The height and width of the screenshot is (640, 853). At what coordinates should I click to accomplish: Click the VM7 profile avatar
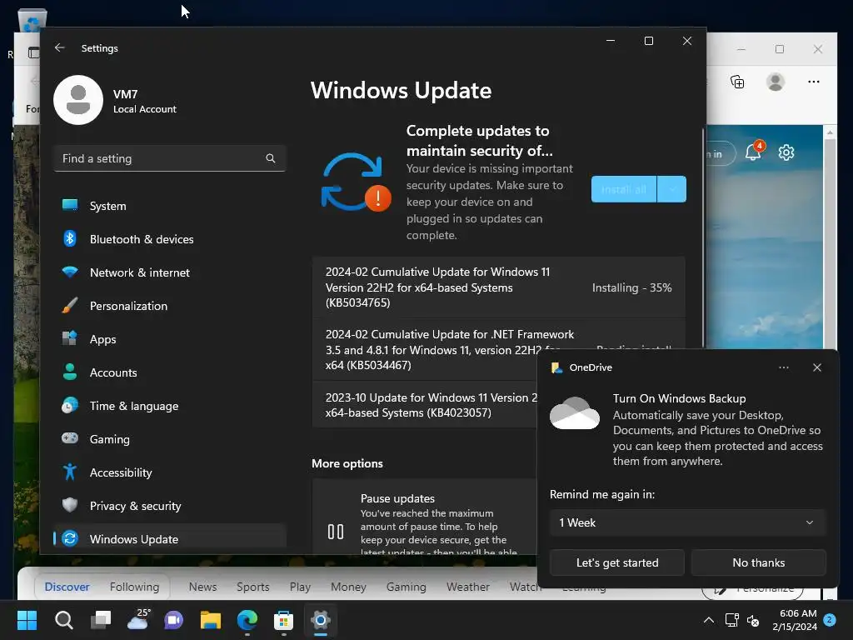coord(78,100)
